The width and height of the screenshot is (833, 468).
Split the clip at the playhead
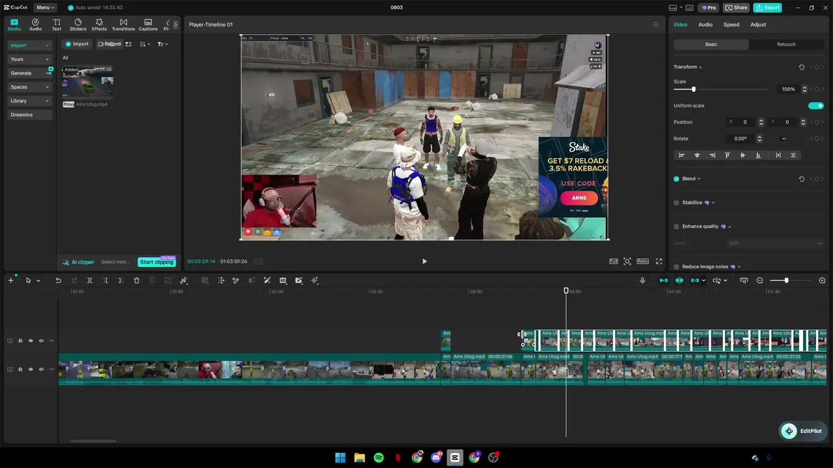(x=90, y=280)
